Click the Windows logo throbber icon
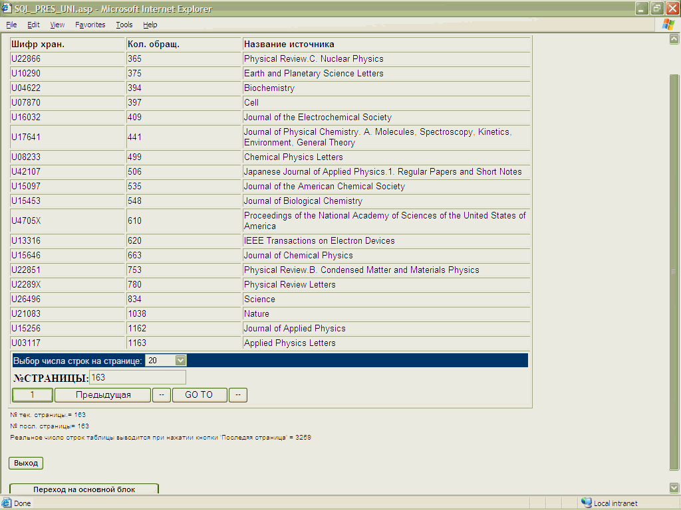Image resolution: width=681 pixels, height=510 pixels. [669, 25]
